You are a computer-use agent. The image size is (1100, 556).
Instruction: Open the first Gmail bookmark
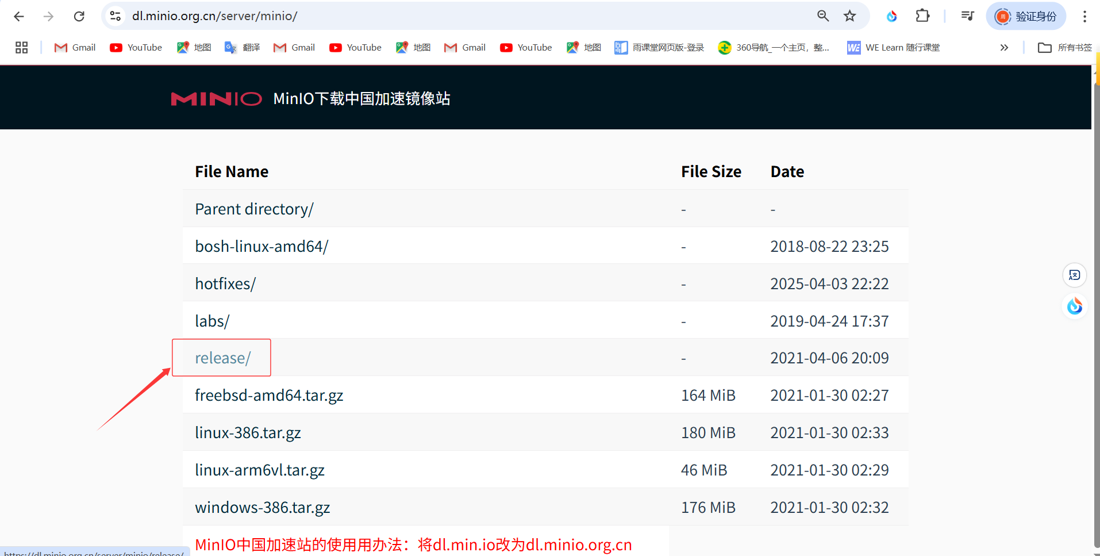click(75, 48)
